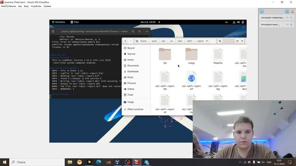
Task: Open VirtualBox cube icon in the taskbar
Action: (117, 162)
